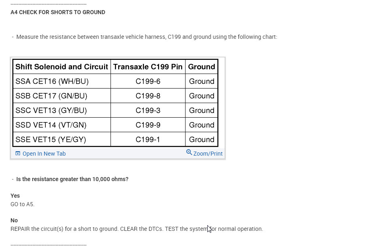This screenshot has width=372, height=247.
Task: Click the Shift Solenoid and Circuit column header
Action: pos(62,67)
